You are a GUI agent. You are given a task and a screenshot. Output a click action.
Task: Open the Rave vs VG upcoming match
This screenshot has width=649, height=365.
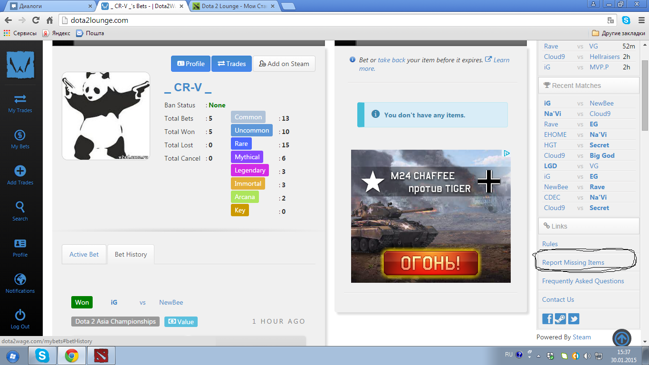[x=590, y=46]
